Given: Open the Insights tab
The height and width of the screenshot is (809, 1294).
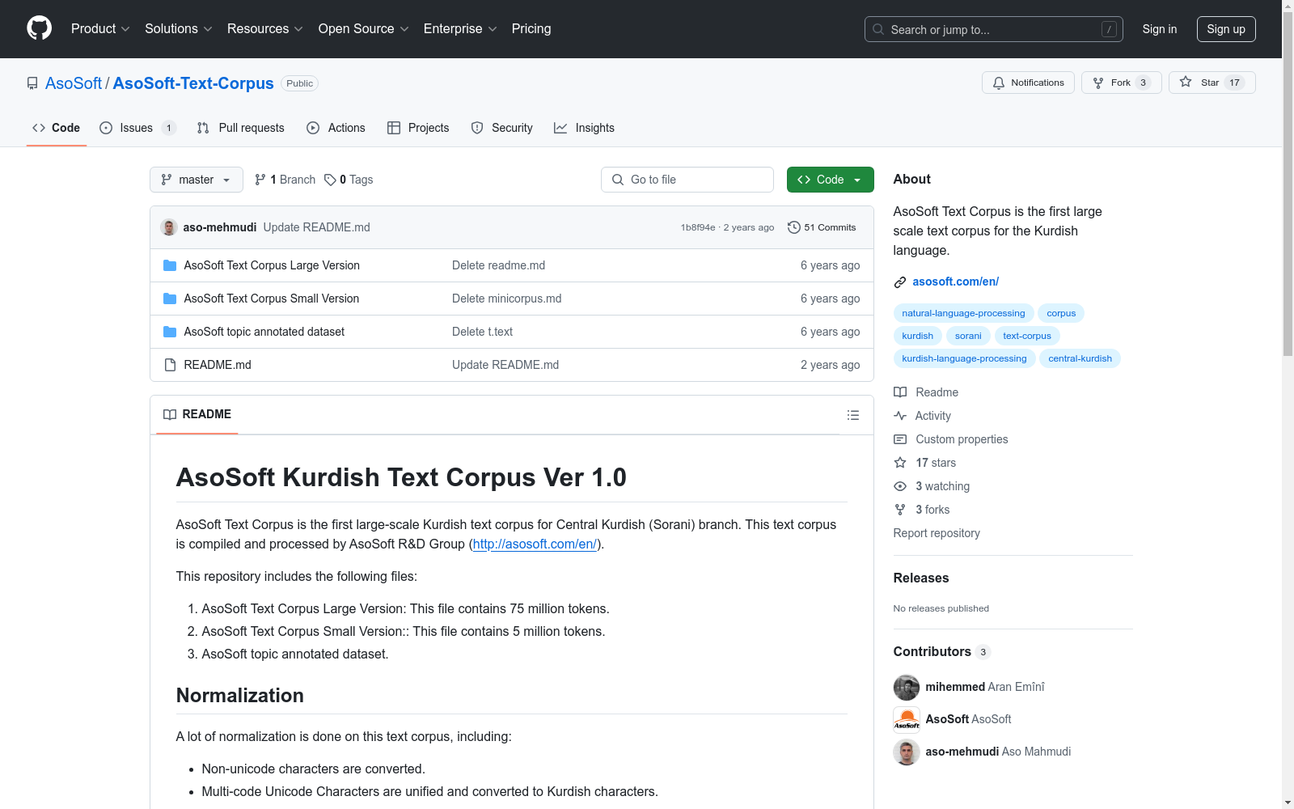Looking at the screenshot, I should (x=584, y=128).
